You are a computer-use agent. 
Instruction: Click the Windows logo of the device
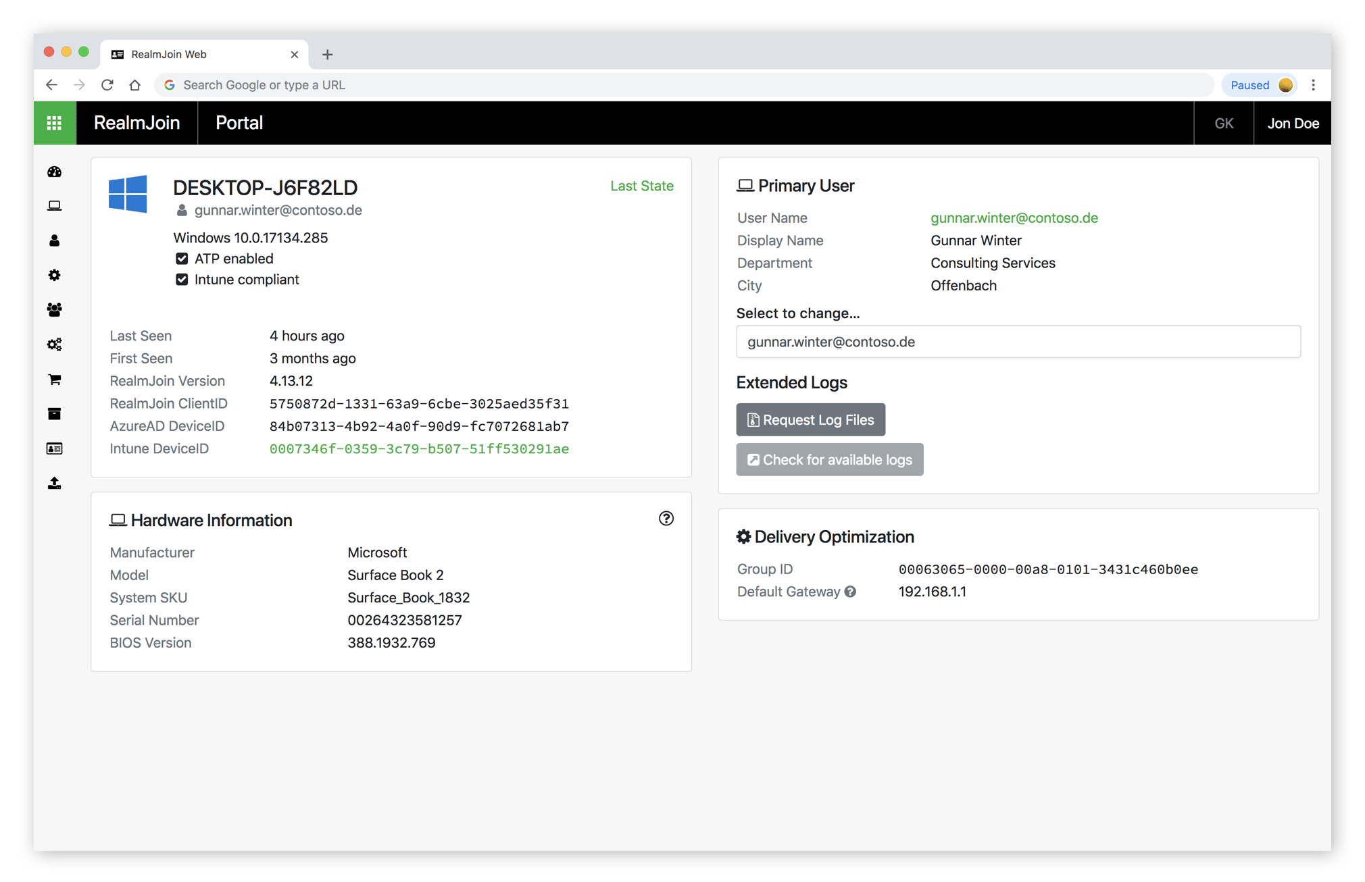[x=128, y=194]
